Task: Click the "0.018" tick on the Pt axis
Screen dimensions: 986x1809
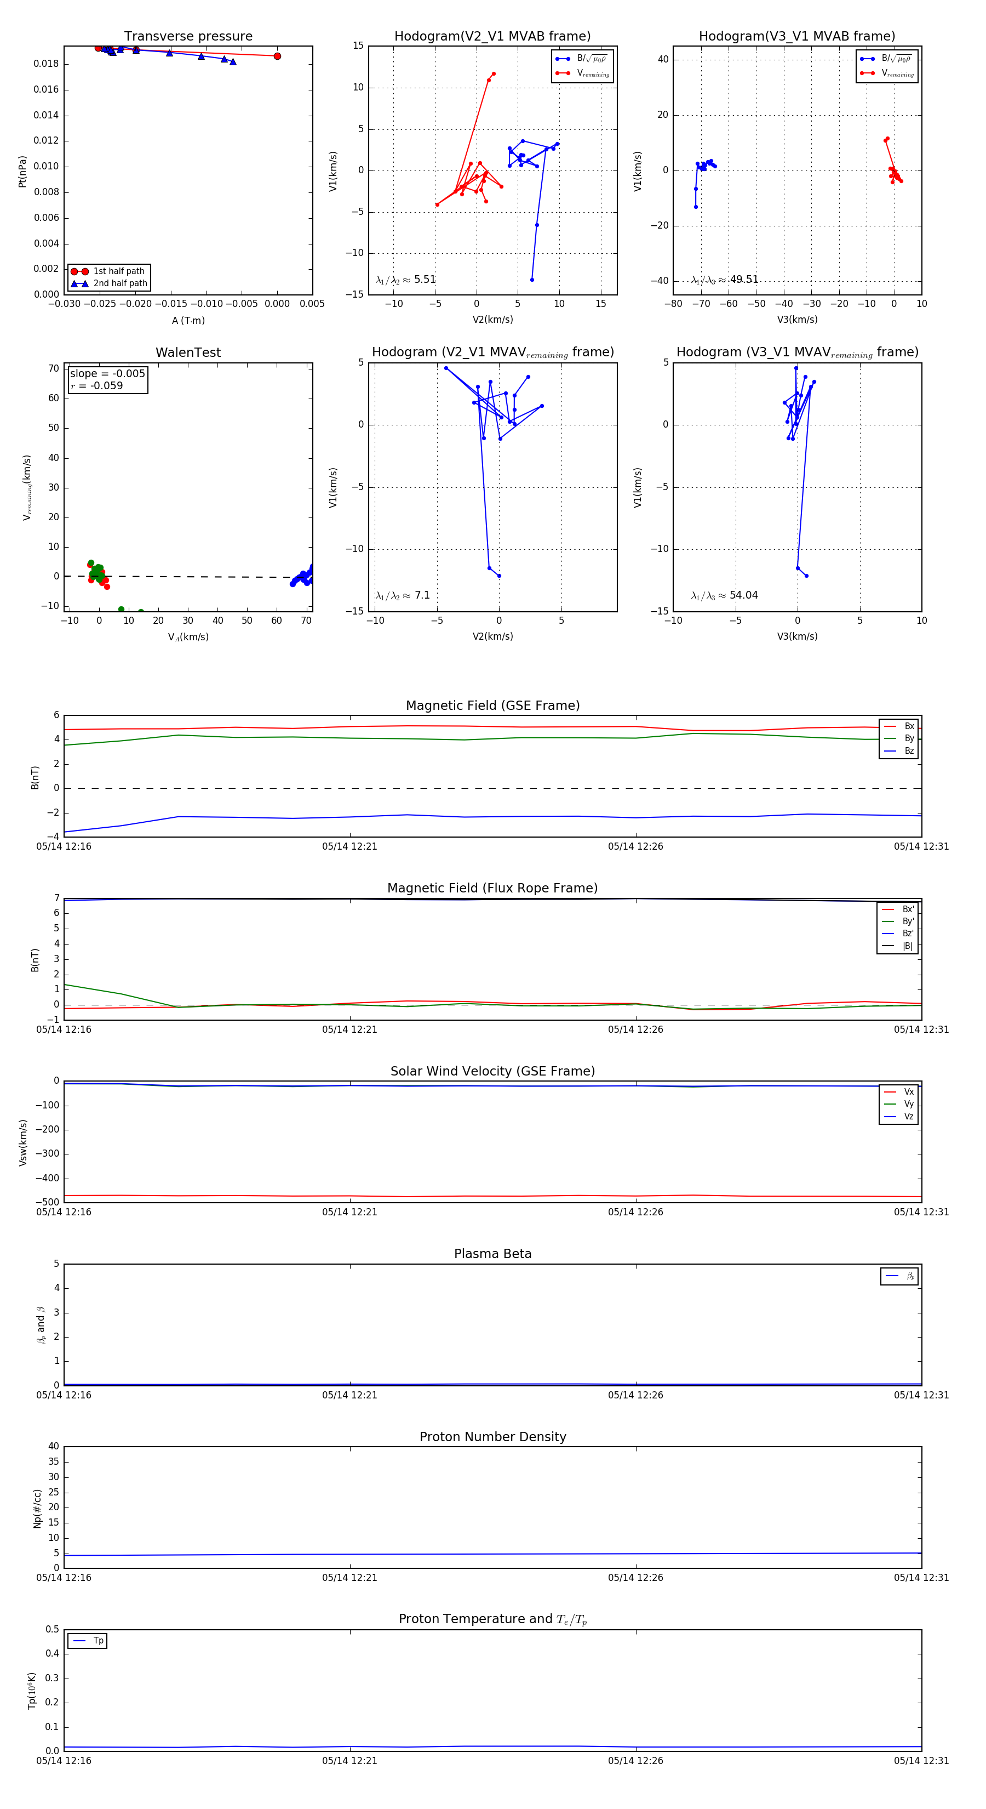Action: (47, 64)
